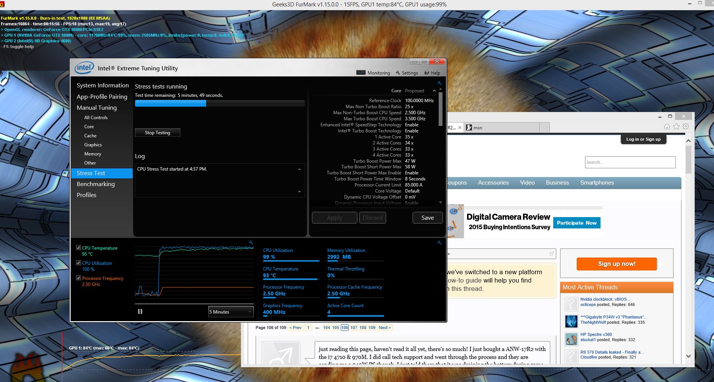The height and width of the screenshot is (382, 714).
Task: Uncheck CPU Temperature graph checkbox
Action: [x=79, y=248]
